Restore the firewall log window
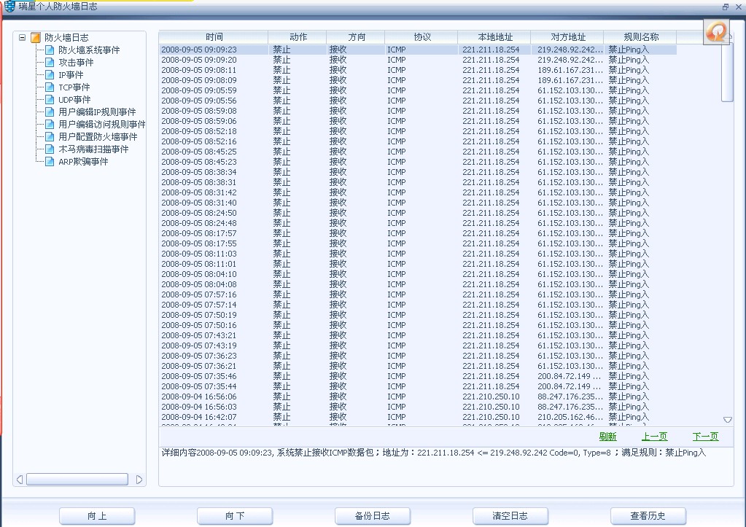This screenshot has height=527, width=746. 726,7
